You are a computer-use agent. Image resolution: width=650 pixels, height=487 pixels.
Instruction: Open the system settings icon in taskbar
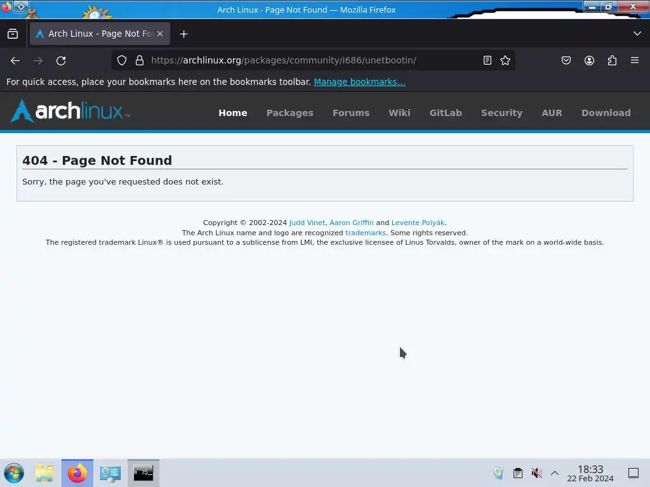pyautogui.click(x=110, y=473)
